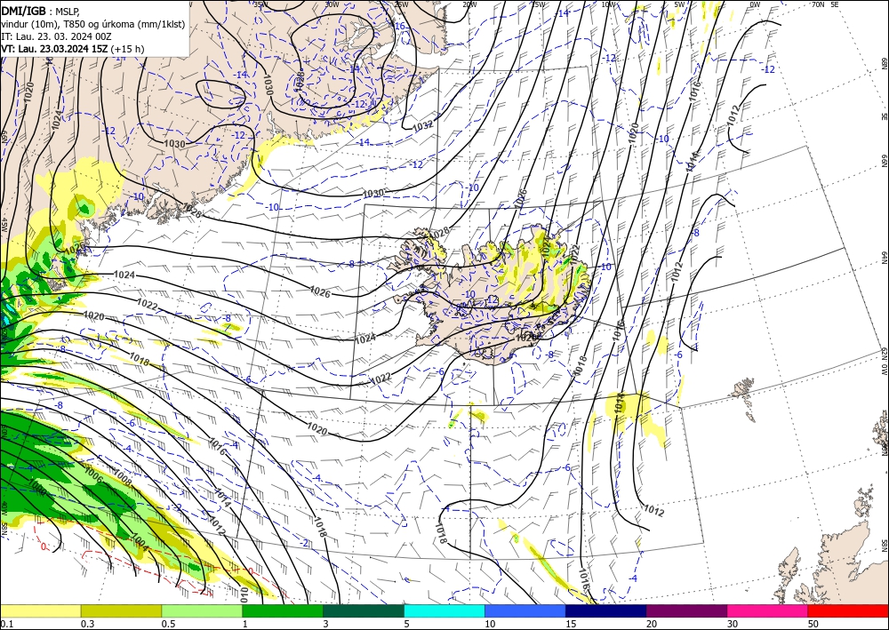Click the '30' legend scale value

733,624
